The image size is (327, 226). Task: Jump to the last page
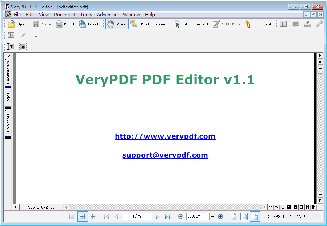pyautogui.click(x=167, y=217)
